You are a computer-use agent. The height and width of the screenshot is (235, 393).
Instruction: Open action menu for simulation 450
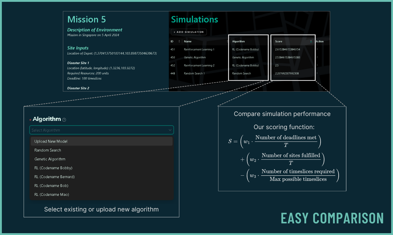[317, 57]
